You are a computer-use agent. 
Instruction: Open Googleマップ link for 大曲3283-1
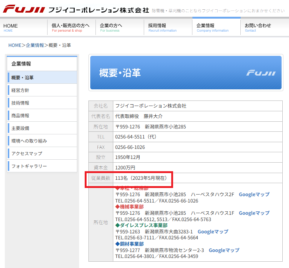213,232
